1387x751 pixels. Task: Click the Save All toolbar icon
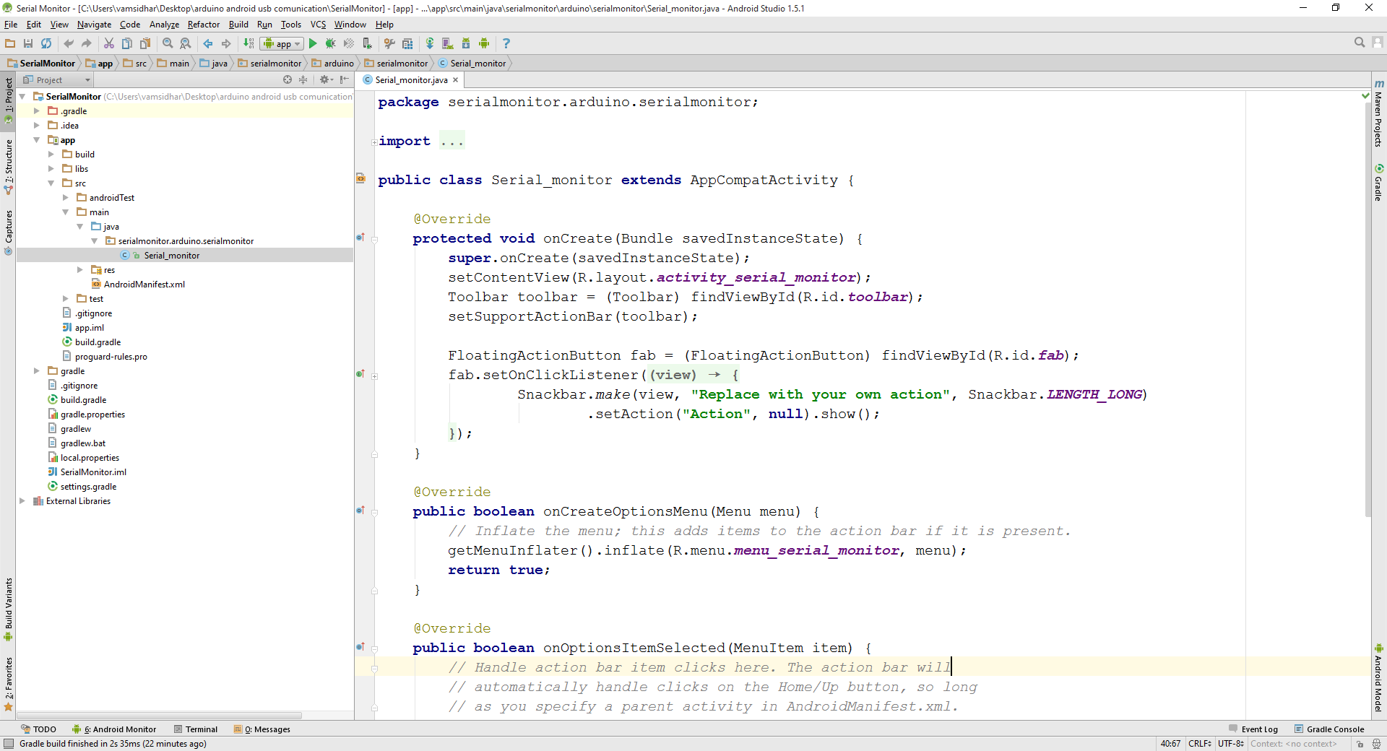28,43
